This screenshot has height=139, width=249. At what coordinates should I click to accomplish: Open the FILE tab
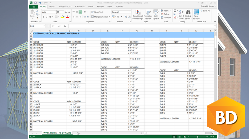tap(33, 7)
